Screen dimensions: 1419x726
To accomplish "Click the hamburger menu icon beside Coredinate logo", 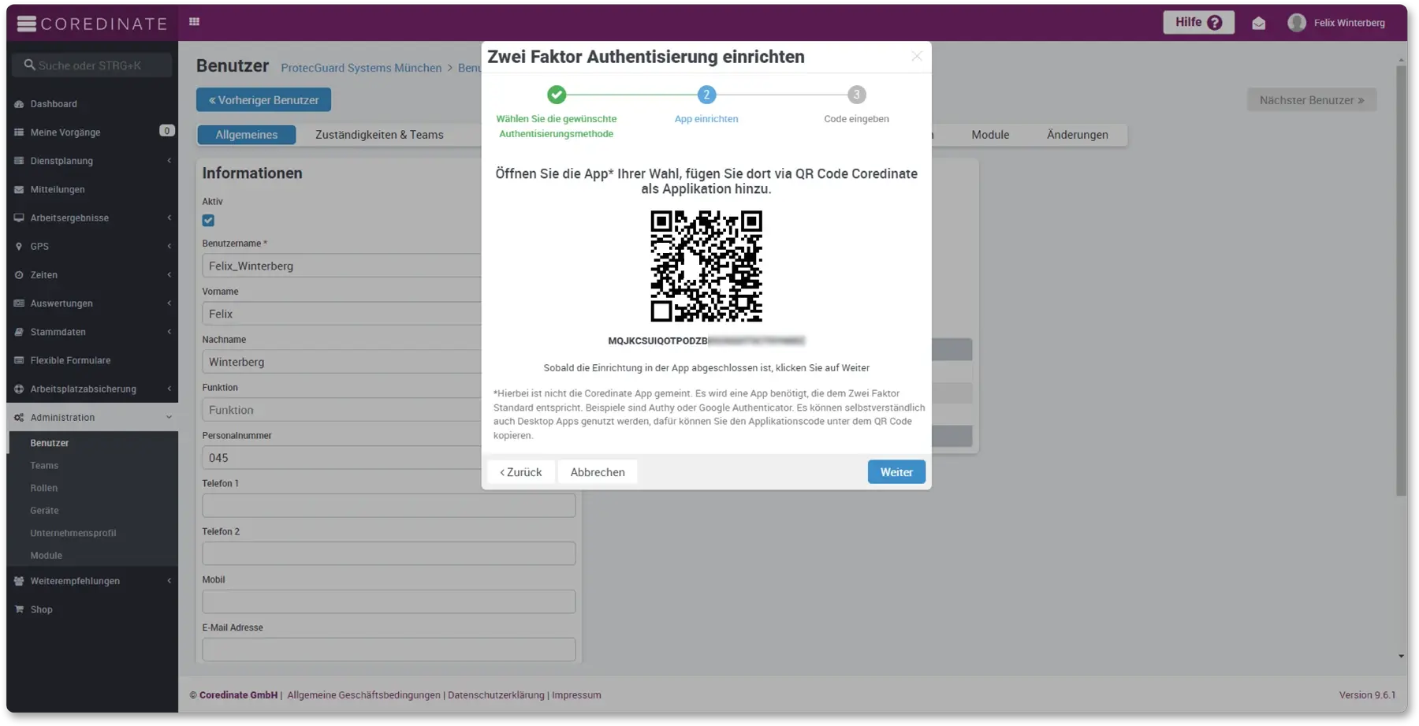I will click(26, 24).
